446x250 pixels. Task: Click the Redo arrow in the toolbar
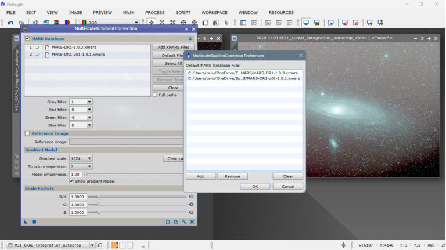tap(21, 23)
